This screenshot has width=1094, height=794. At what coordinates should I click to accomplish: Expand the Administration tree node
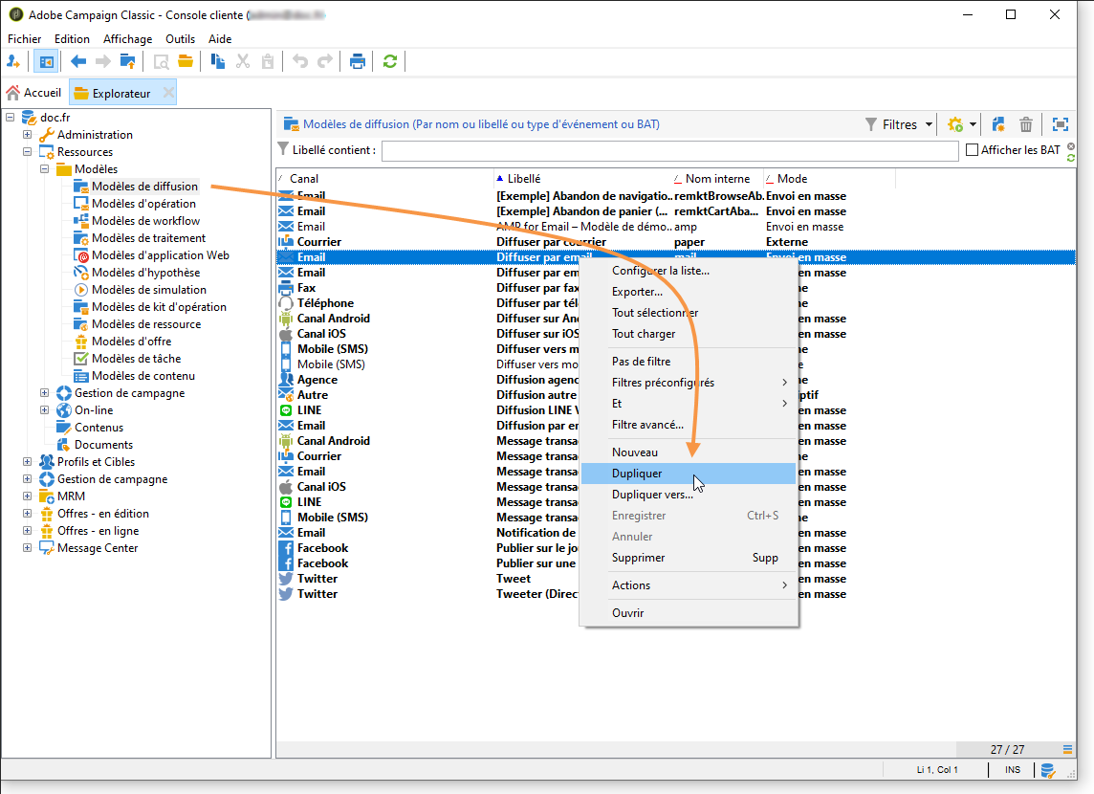point(27,135)
